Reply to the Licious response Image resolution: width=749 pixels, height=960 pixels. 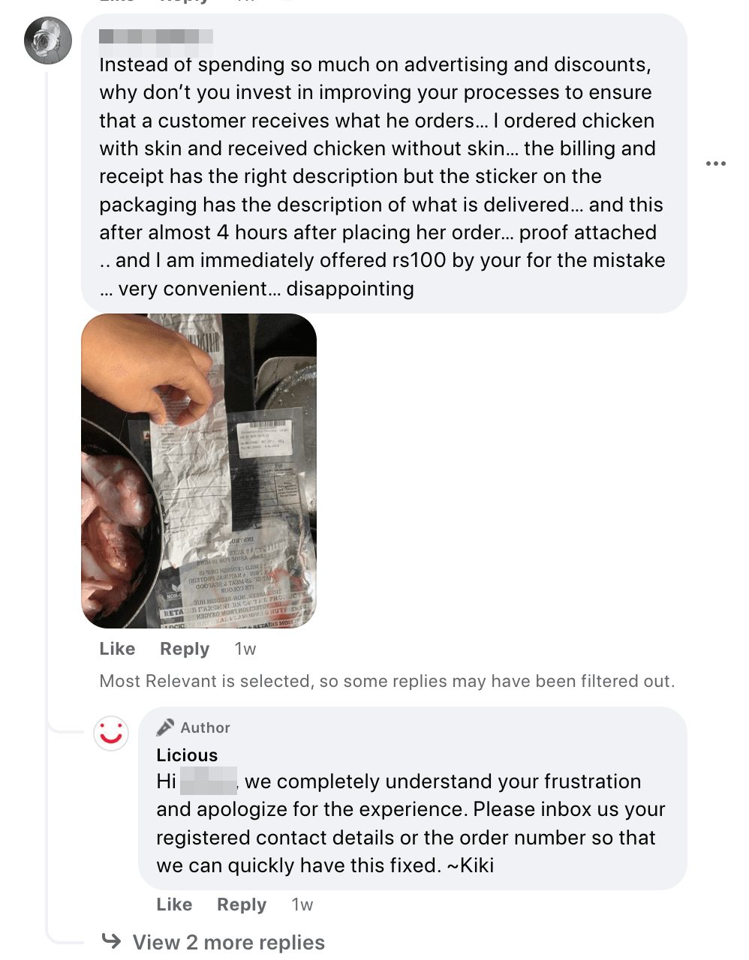click(242, 904)
